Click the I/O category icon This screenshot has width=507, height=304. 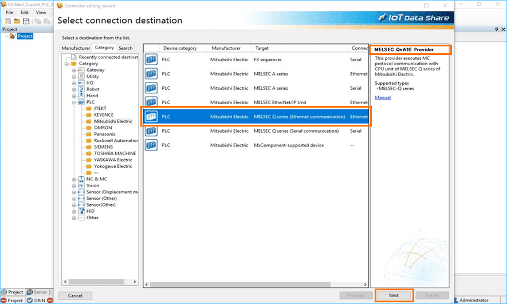81,82
